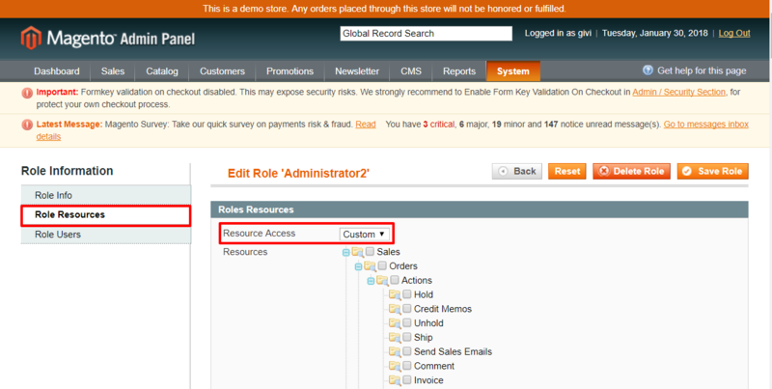772x389 pixels.
Task: Check the Actions resource checkbox
Action: pyautogui.click(x=395, y=280)
